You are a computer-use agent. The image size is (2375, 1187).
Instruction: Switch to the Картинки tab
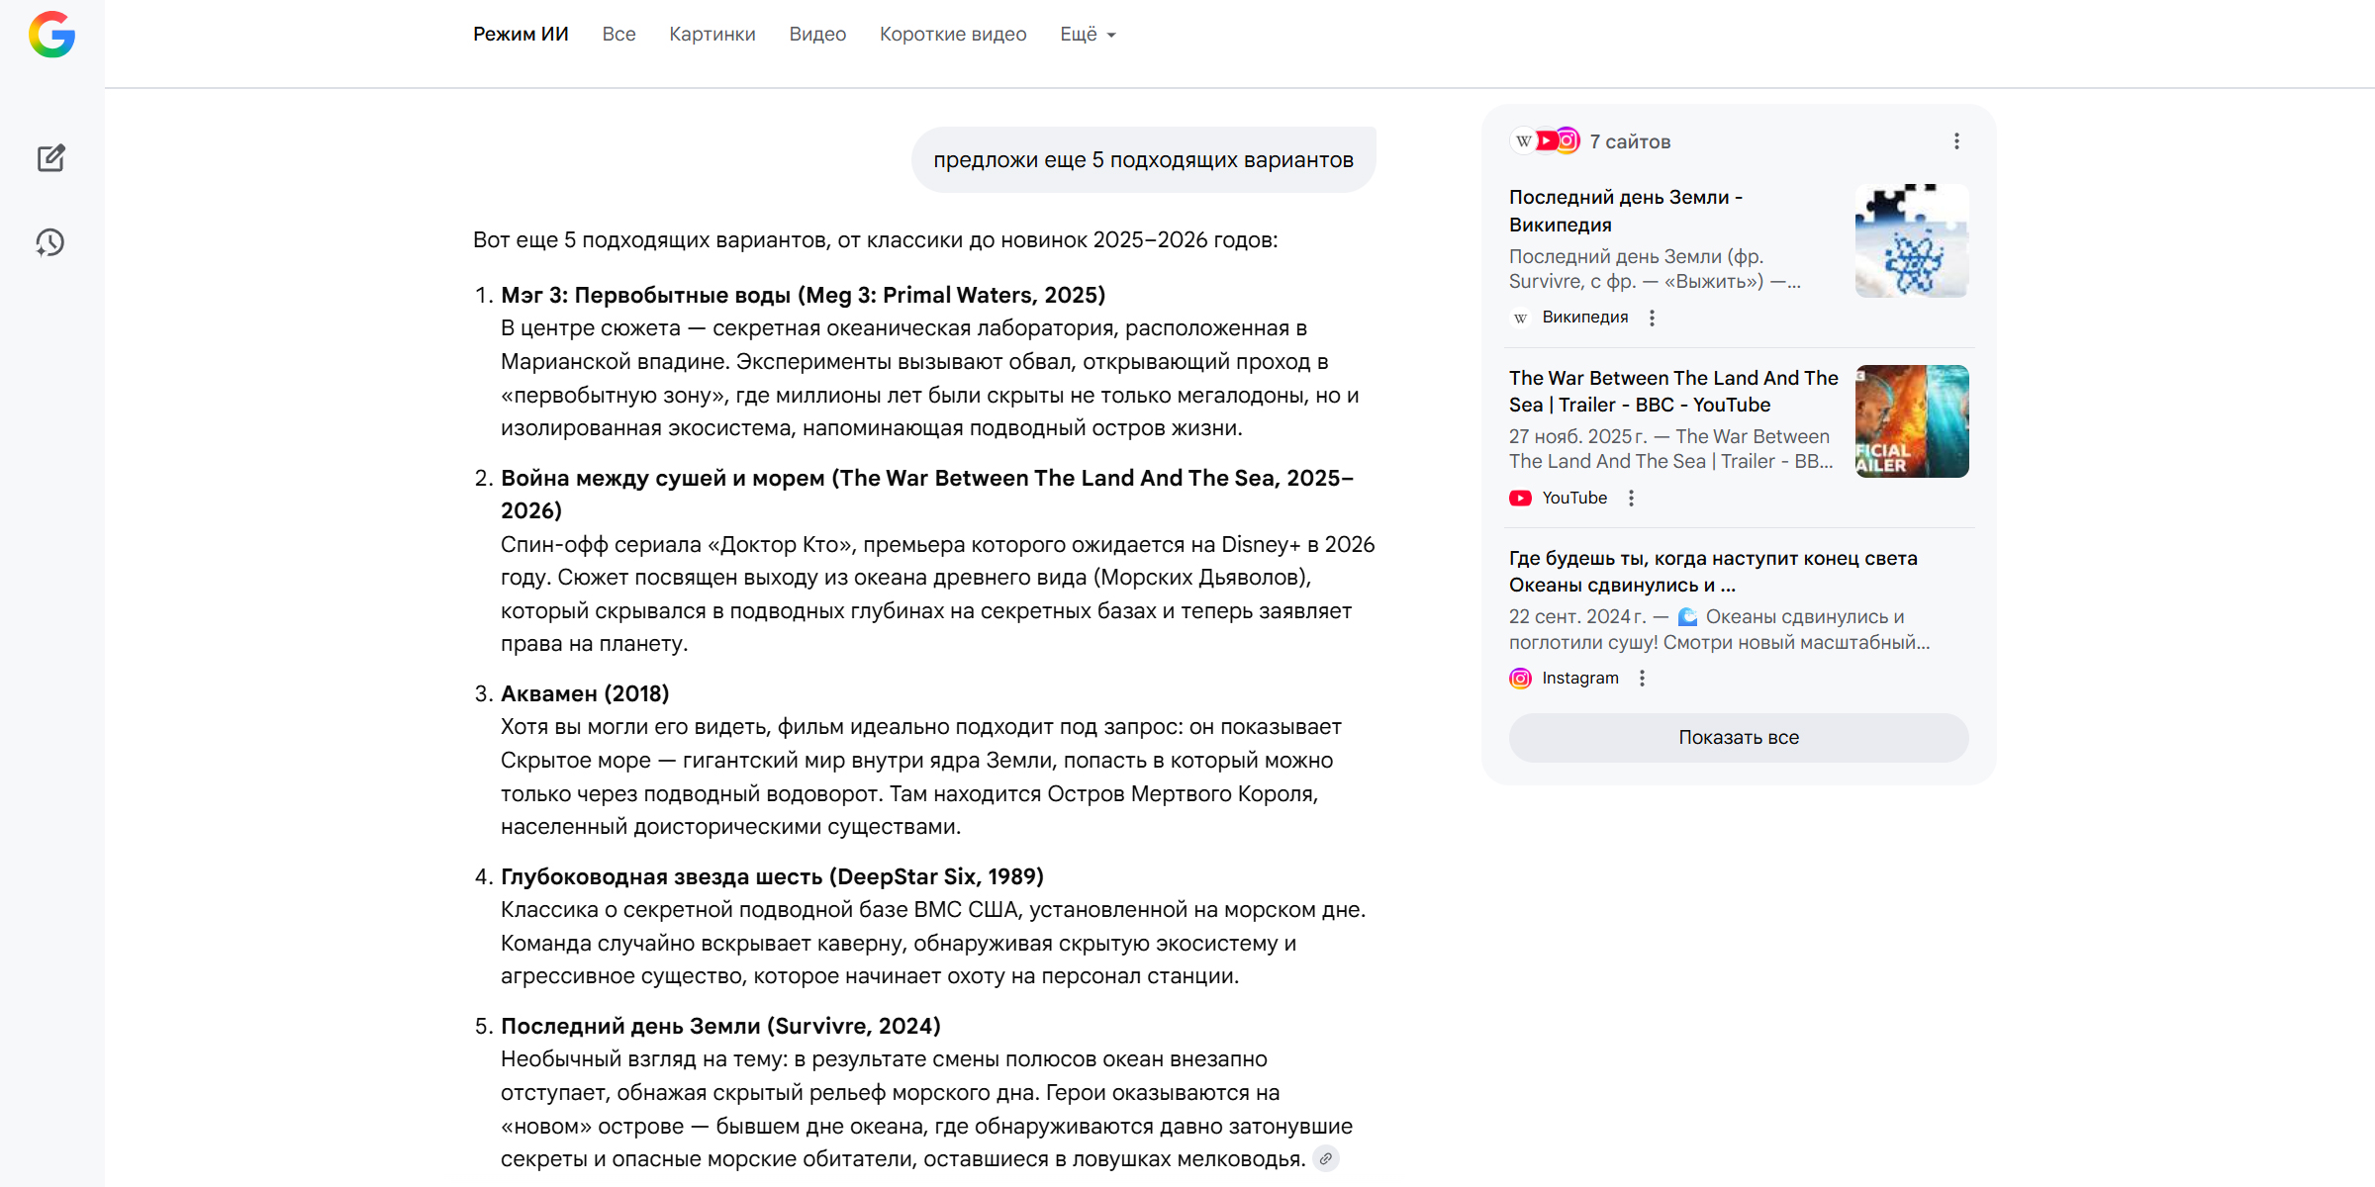[712, 34]
